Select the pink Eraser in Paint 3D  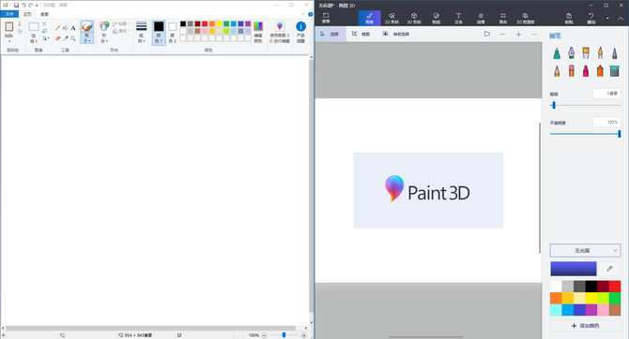(x=571, y=71)
